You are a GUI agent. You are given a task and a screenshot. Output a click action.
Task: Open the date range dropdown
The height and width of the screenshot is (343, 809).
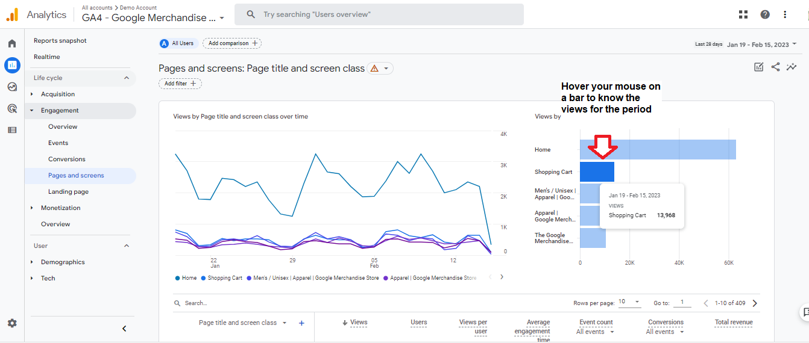click(762, 45)
